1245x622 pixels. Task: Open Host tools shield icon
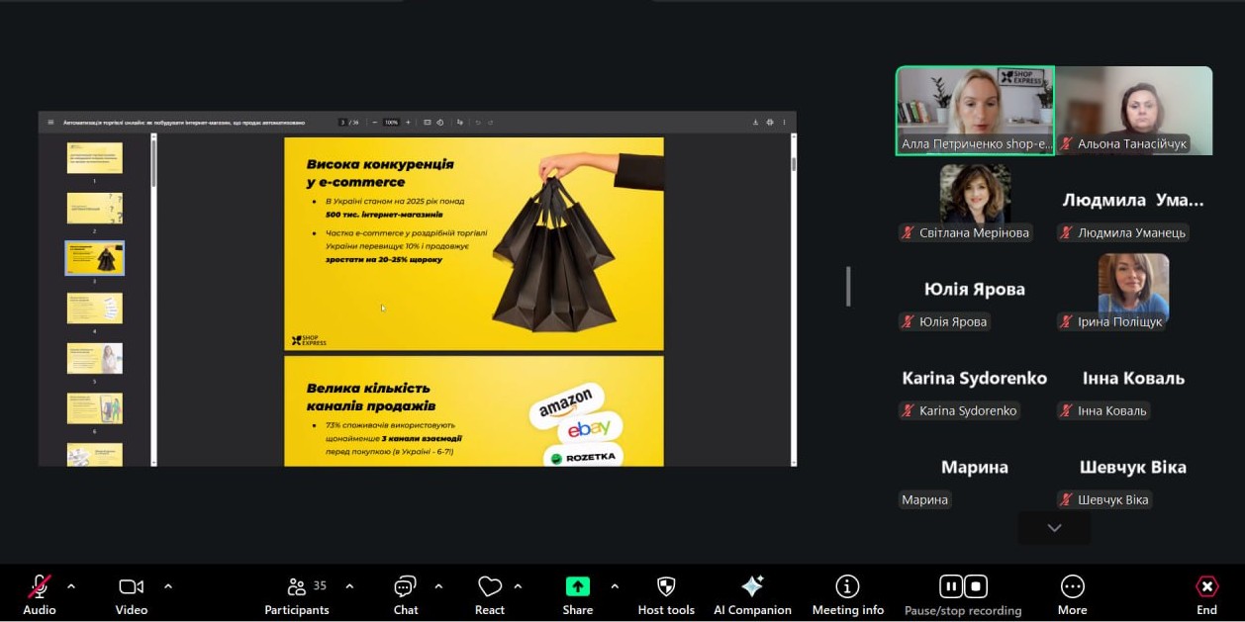[666, 586]
